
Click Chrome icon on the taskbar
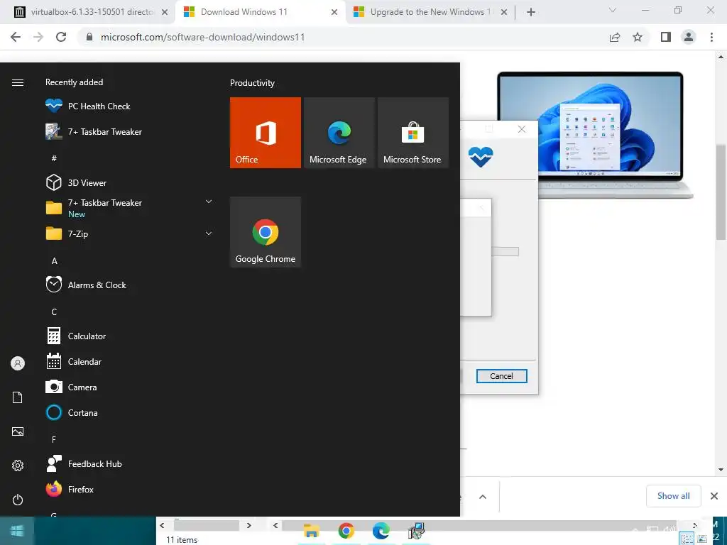[346, 531]
